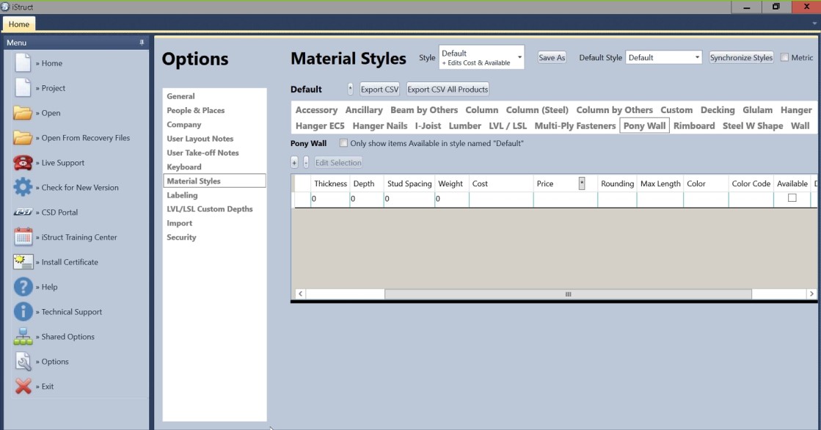Open the Price column dropdown arrow

point(582,183)
